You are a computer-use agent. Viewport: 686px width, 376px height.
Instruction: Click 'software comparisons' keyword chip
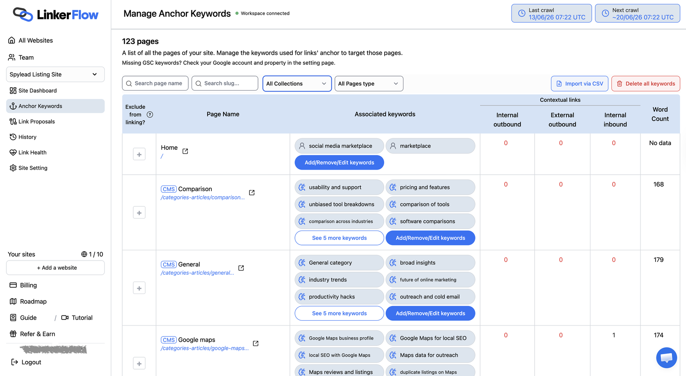[x=430, y=221]
